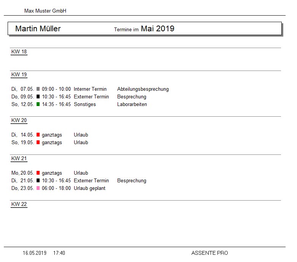The image size is (297, 262).
Task: Click 'Externer Termin' on Di, 21.05. row
Action: click(91, 181)
